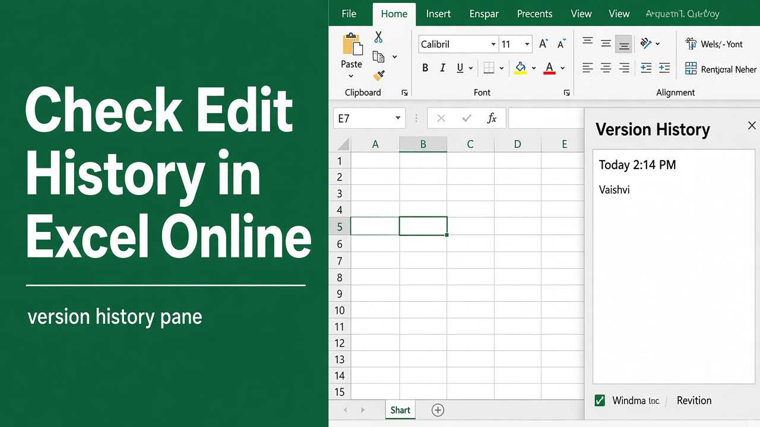Viewport: 760px width, 427px height.
Task: Select row 9 header
Action: [x=340, y=294]
